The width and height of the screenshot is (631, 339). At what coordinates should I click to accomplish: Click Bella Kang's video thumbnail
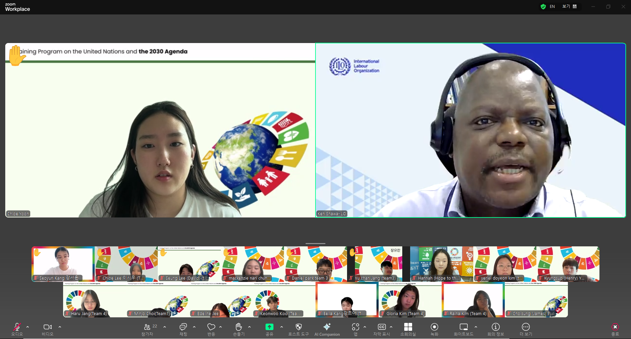coord(347,300)
